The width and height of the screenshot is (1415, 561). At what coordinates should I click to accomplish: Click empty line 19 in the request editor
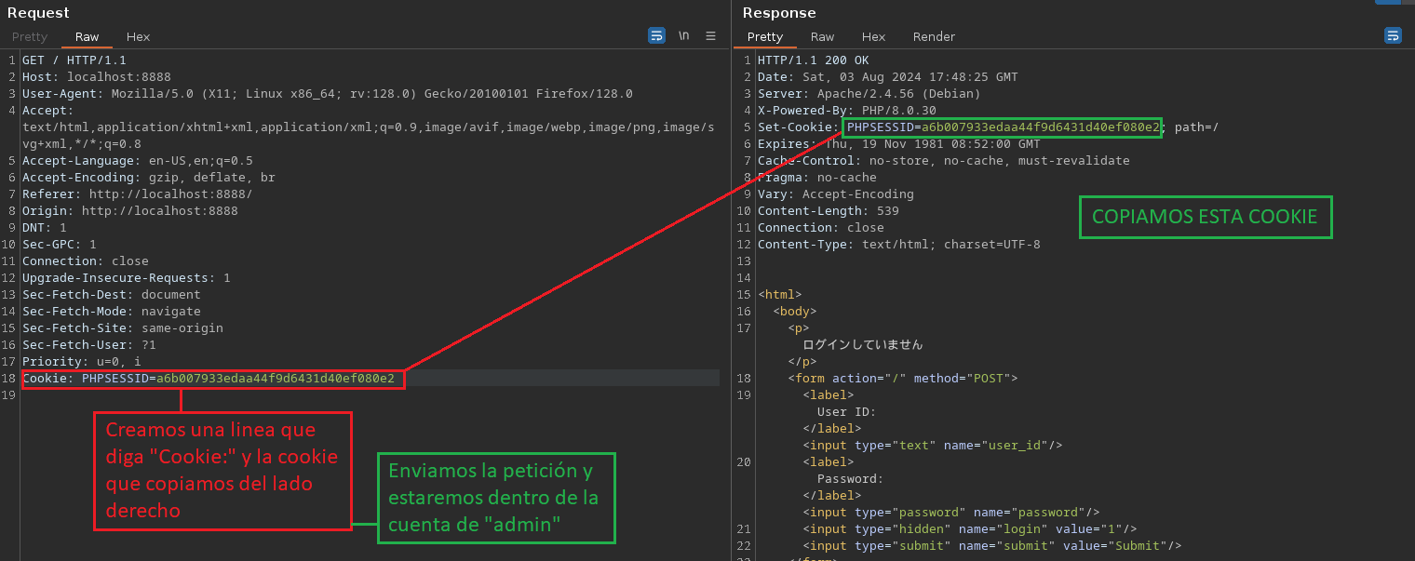(x=279, y=395)
